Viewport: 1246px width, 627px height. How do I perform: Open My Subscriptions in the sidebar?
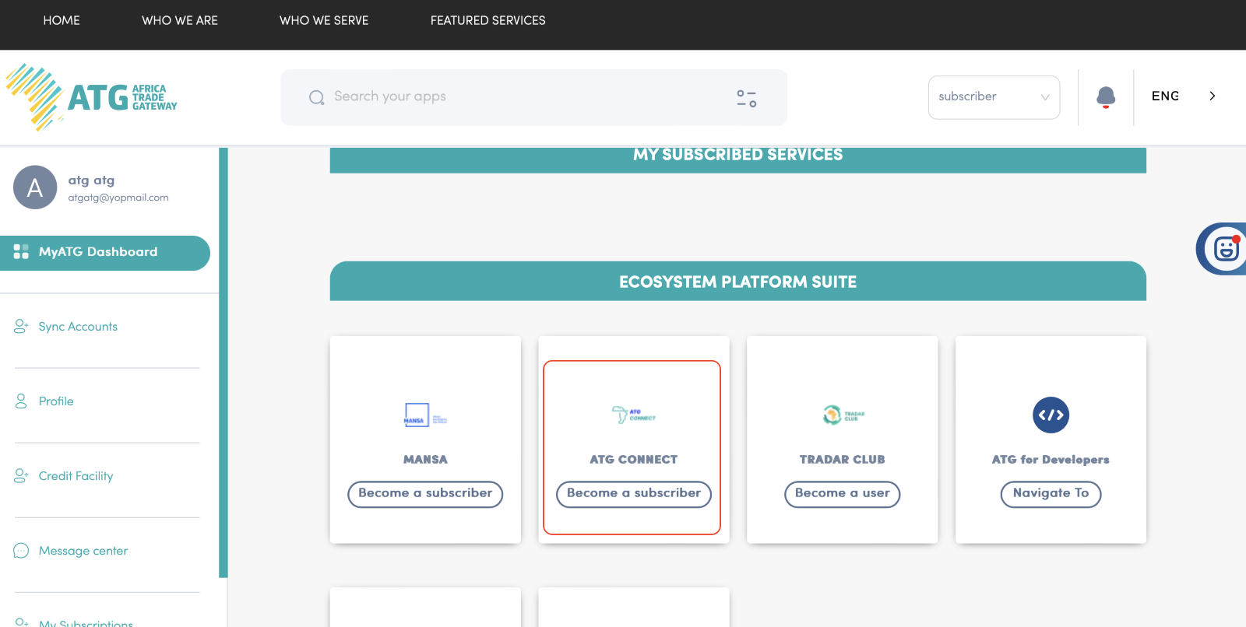[86, 622]
